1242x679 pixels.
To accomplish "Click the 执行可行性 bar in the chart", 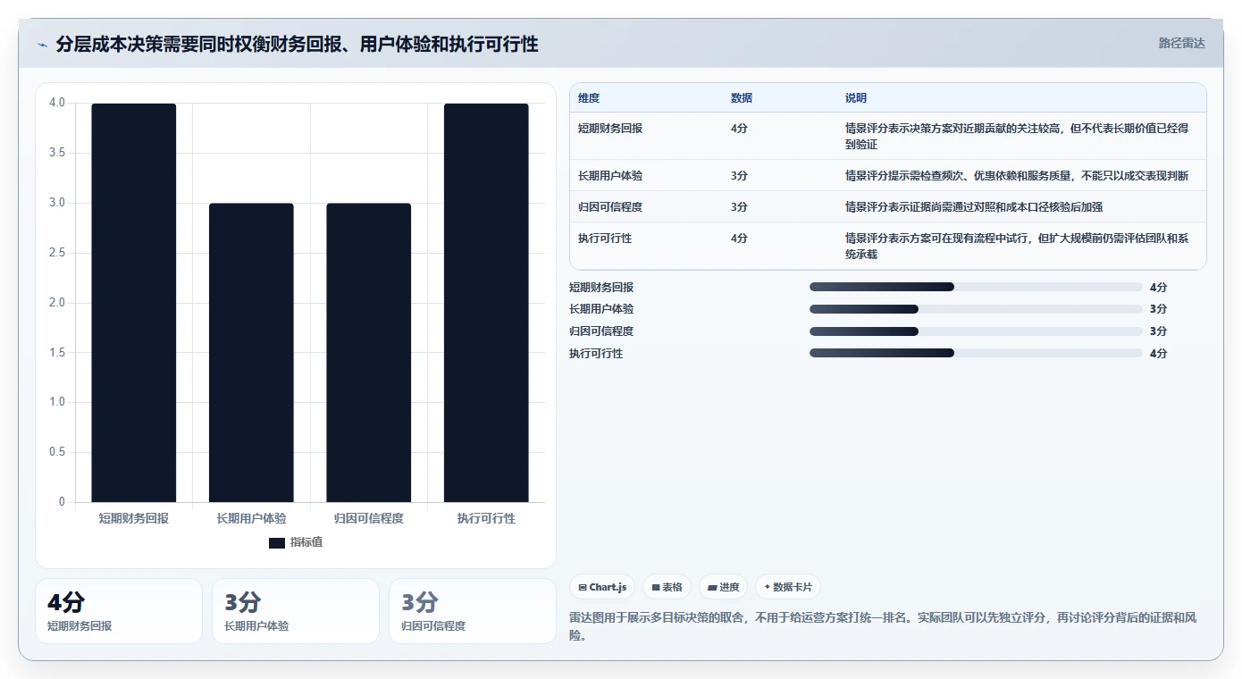I will (486, 303).
